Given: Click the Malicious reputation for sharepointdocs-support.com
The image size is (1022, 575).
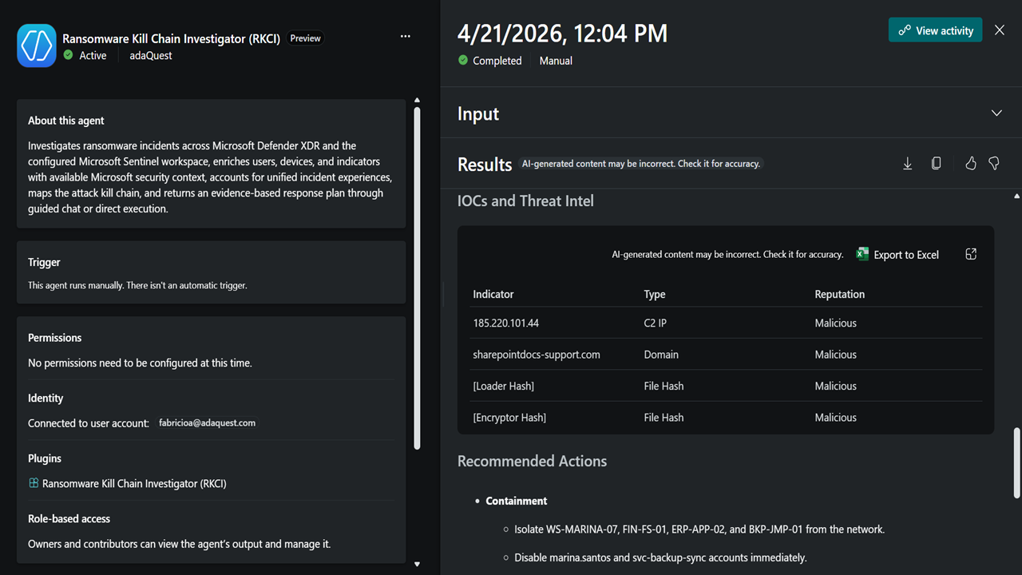Looking at the screenshot, I should tap(835, 355).
